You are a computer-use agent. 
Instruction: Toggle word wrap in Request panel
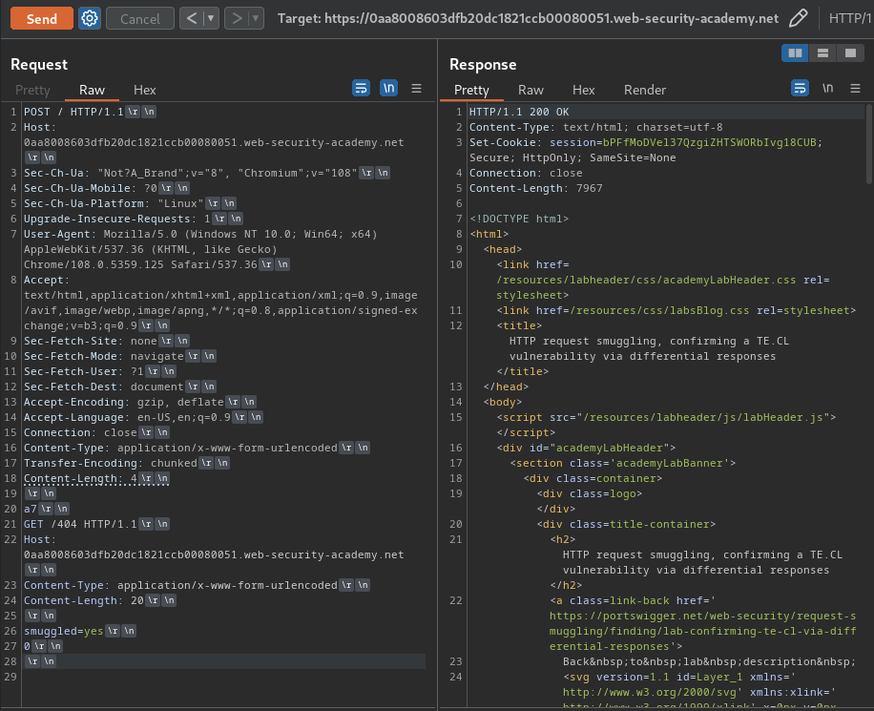[362, 88]
